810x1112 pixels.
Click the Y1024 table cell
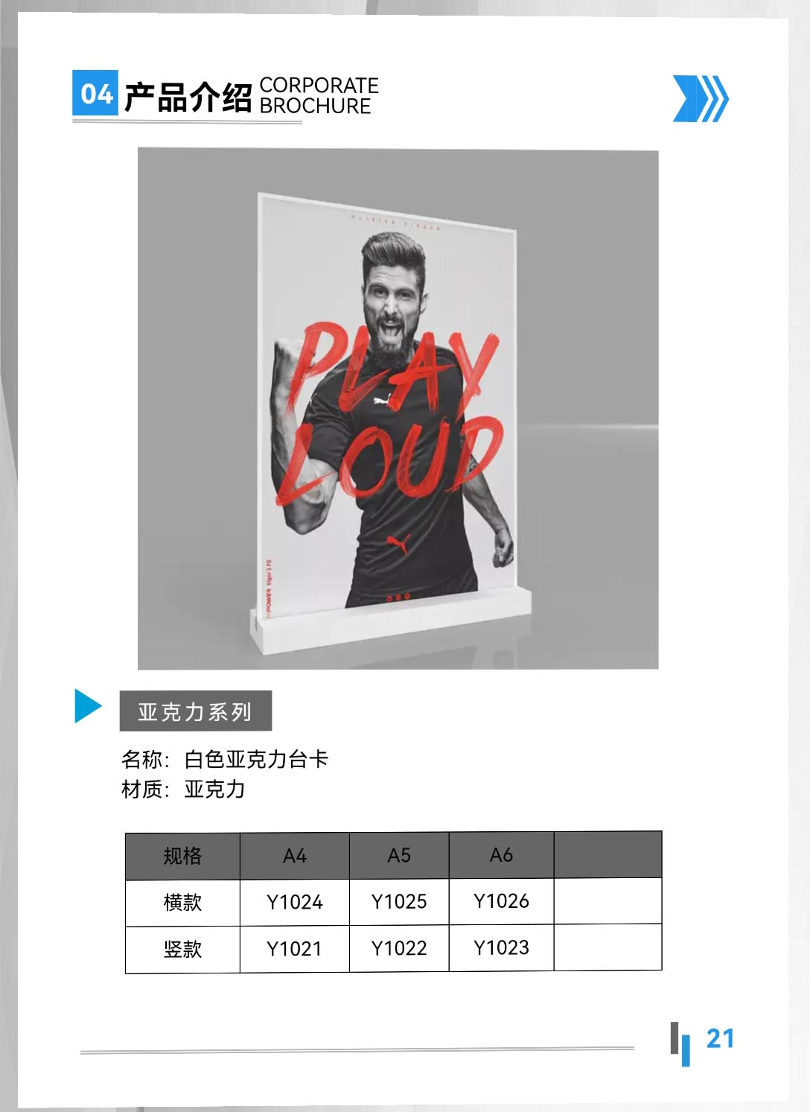point(295,903)
